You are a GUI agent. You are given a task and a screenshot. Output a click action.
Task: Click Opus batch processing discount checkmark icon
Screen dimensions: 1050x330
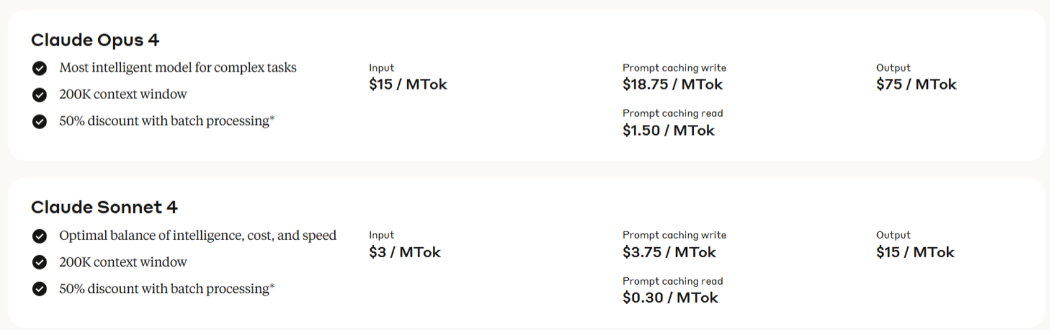pos(39,122)
